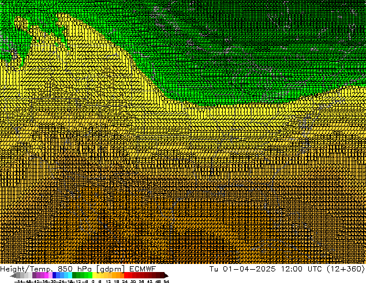Click the yellow legend swatch at 0

[x=94, y=275]
